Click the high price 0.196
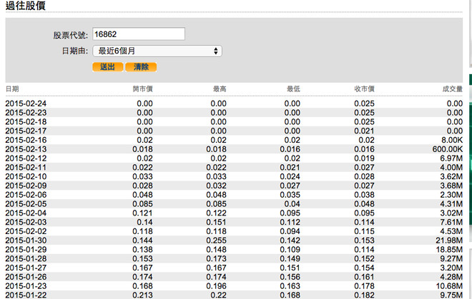 click(216, 286)
